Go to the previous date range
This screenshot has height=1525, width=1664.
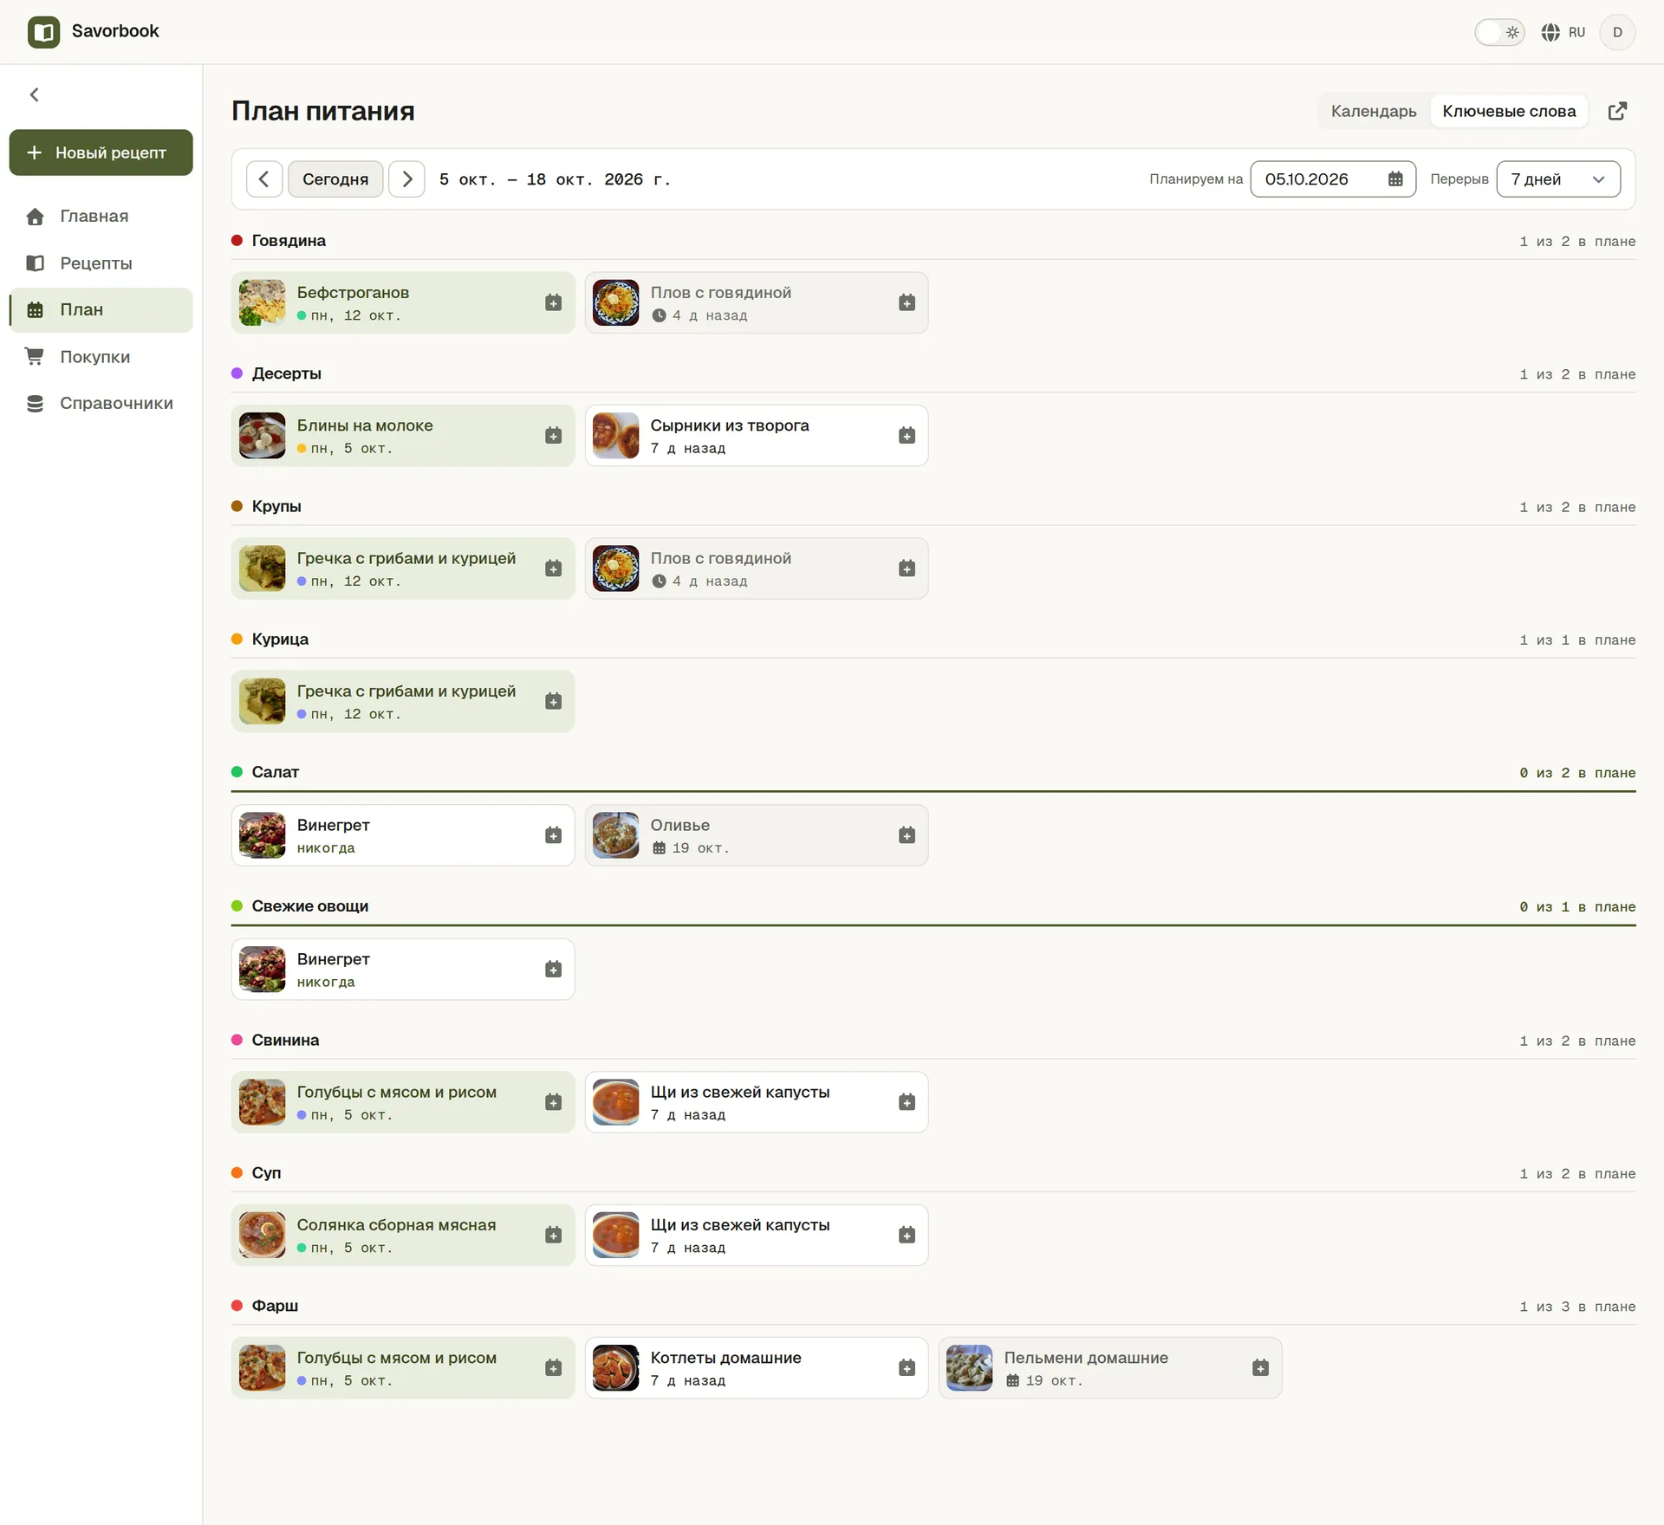[264, 179]
